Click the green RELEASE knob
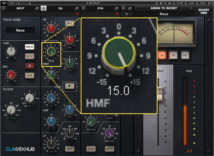 91,121
